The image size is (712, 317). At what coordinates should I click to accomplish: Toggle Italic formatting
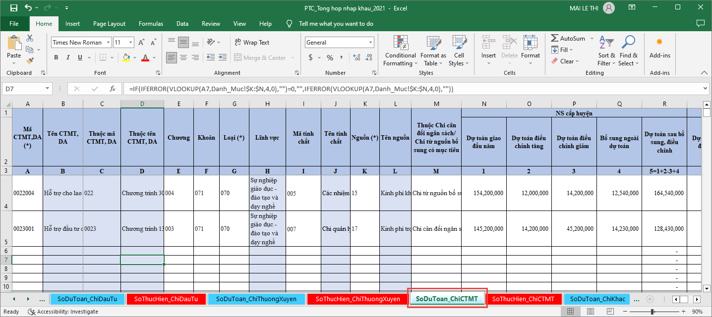69,57
